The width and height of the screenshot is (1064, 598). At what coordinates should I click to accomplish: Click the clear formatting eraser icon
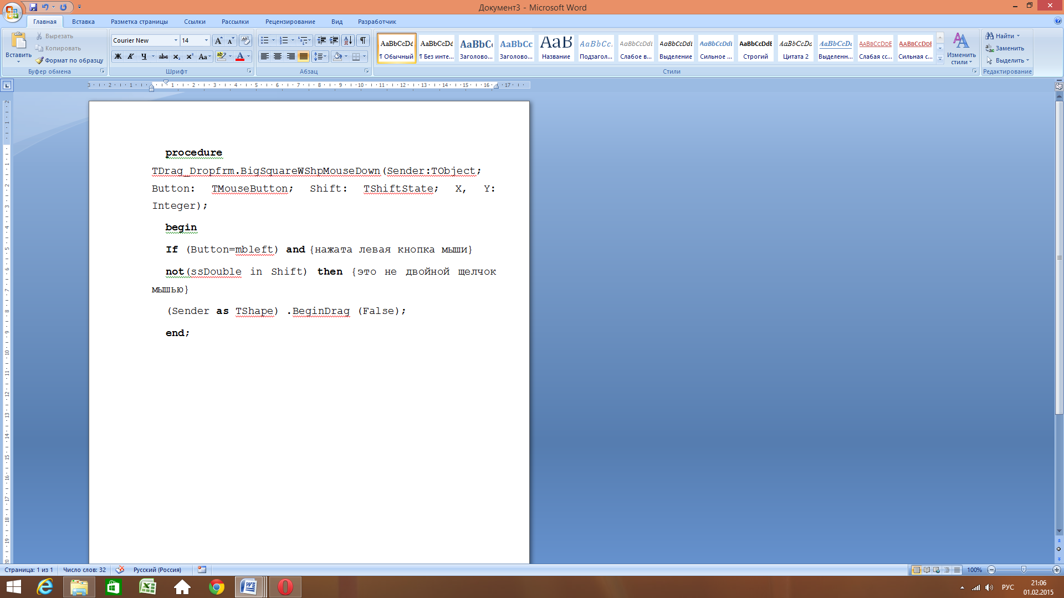point(245,40)
